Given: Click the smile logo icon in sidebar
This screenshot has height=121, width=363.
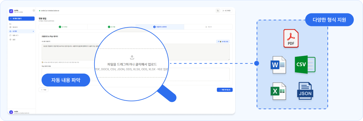Looking at the screenshot, I should coord(11,11).
